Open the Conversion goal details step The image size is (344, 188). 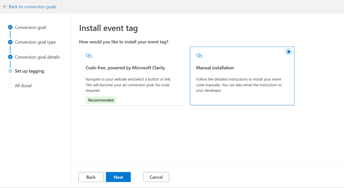(x=37, y=57)
